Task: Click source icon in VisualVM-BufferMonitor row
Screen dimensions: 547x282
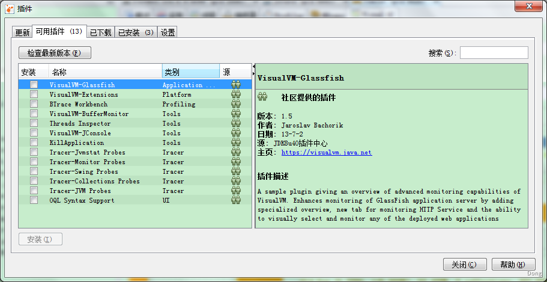Action: [x=236, y=114]
